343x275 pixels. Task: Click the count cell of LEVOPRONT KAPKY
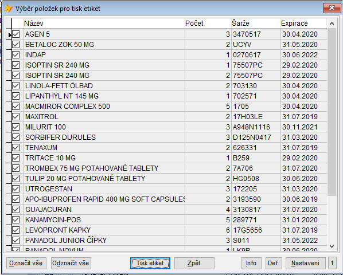click(208, 230)
